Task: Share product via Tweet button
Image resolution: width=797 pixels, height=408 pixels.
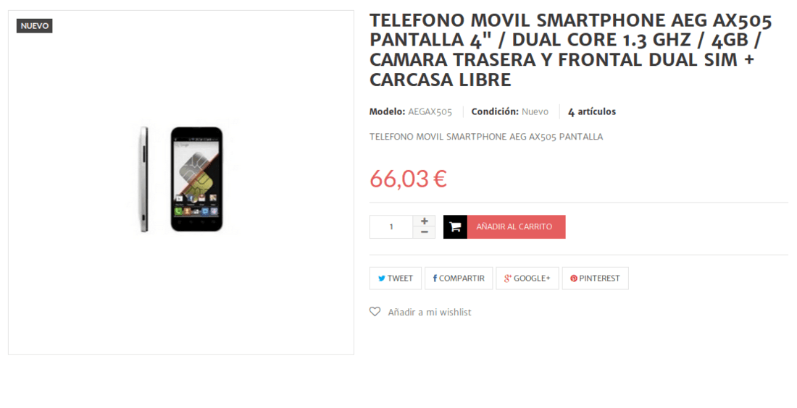Action: tap(396, 278)
